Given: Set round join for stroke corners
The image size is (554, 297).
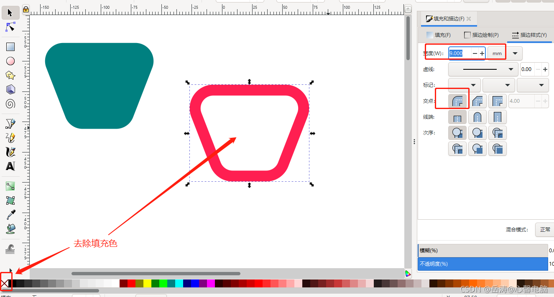Looking at the screenshot, I should pyautogui.click(x=457, y=101).
